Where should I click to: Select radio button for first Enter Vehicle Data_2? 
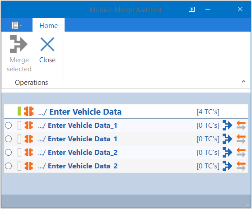point(9,152)
